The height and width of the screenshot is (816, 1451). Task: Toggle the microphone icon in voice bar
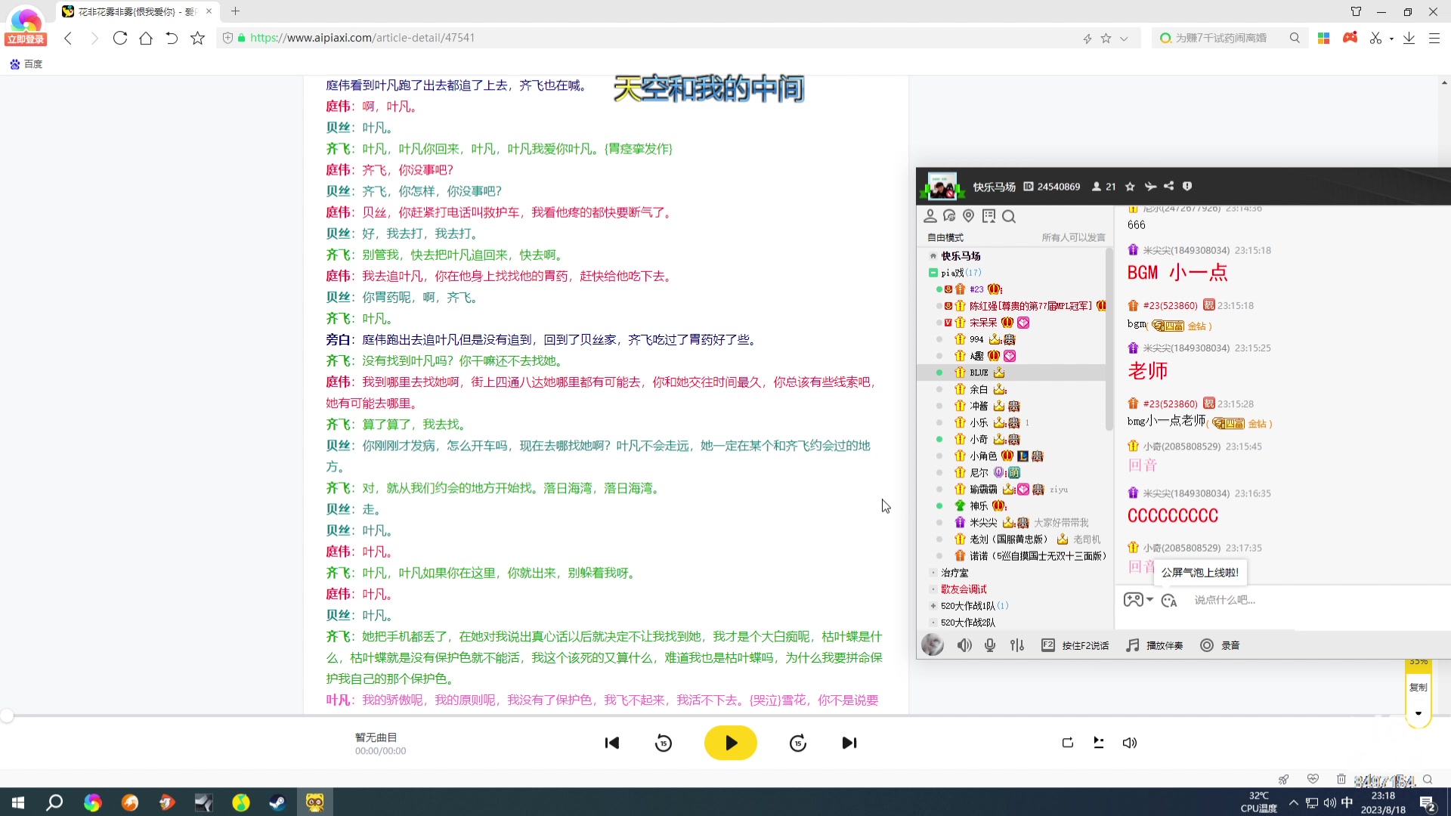tap(991, 645)
